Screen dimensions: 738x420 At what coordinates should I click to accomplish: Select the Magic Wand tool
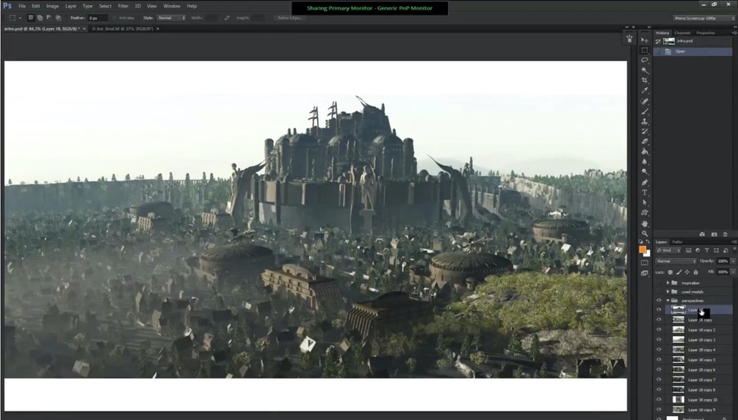pyautogui.click(x=645, y=70)
